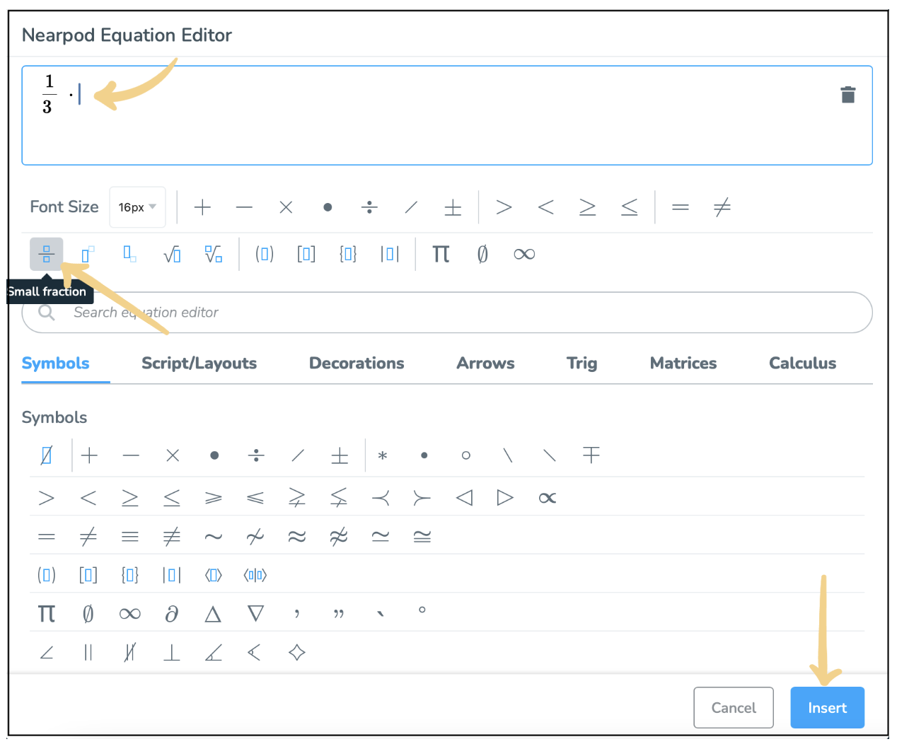Click the trash icon to clear equation
Viewport: 897px width, 744px height.
point(847,95)
